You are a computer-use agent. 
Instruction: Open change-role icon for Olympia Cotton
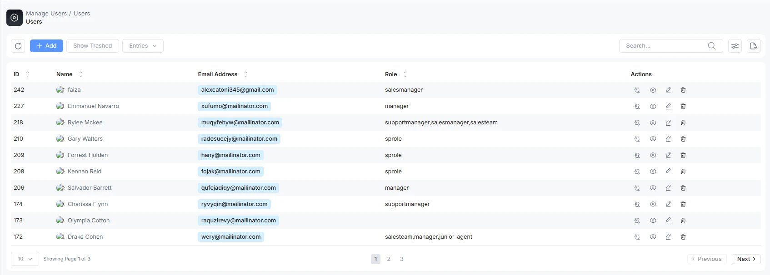point(637,221)
